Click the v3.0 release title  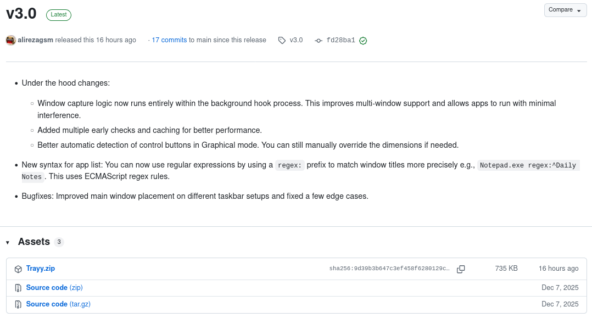click(21, 14)
